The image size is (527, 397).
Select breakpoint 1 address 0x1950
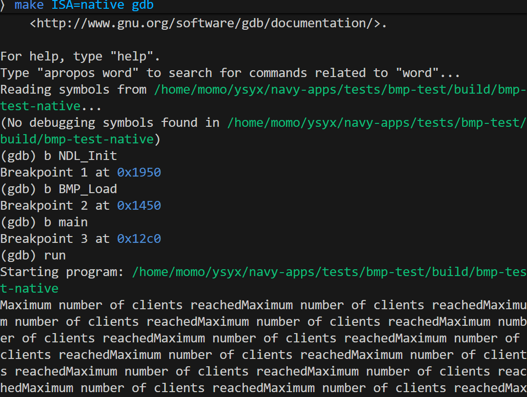pos(139,172)
